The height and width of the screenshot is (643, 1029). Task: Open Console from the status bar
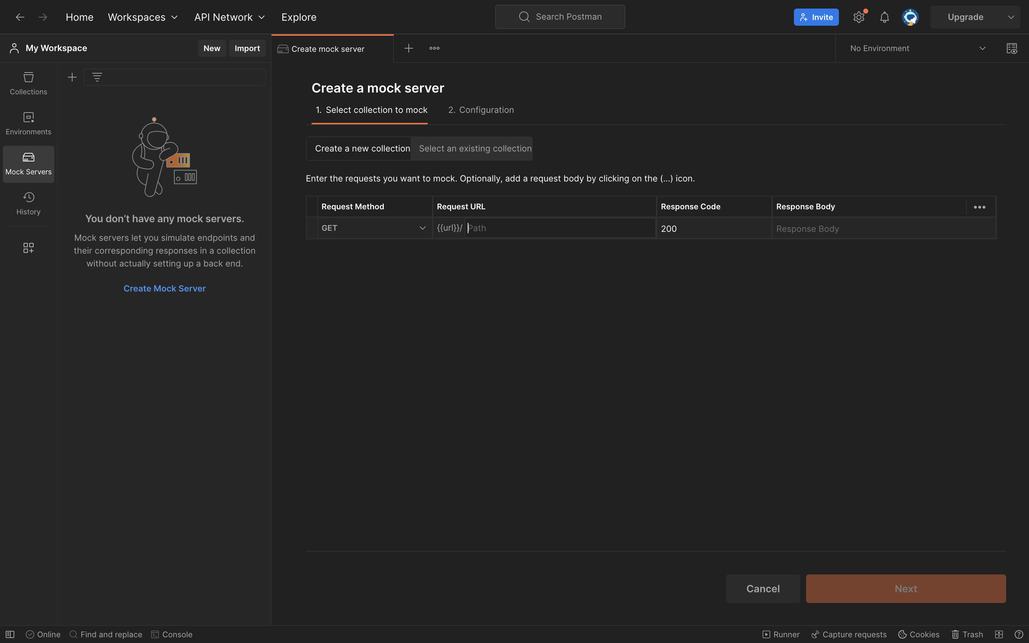[x=172, y=634]
